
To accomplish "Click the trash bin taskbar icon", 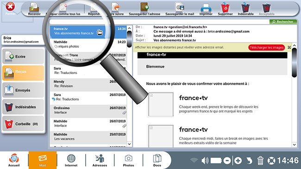I will [x=260, y=160].
